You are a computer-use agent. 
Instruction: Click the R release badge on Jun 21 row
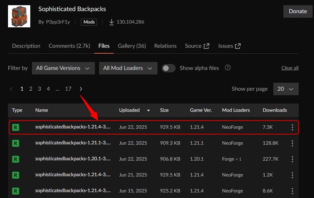16,175
